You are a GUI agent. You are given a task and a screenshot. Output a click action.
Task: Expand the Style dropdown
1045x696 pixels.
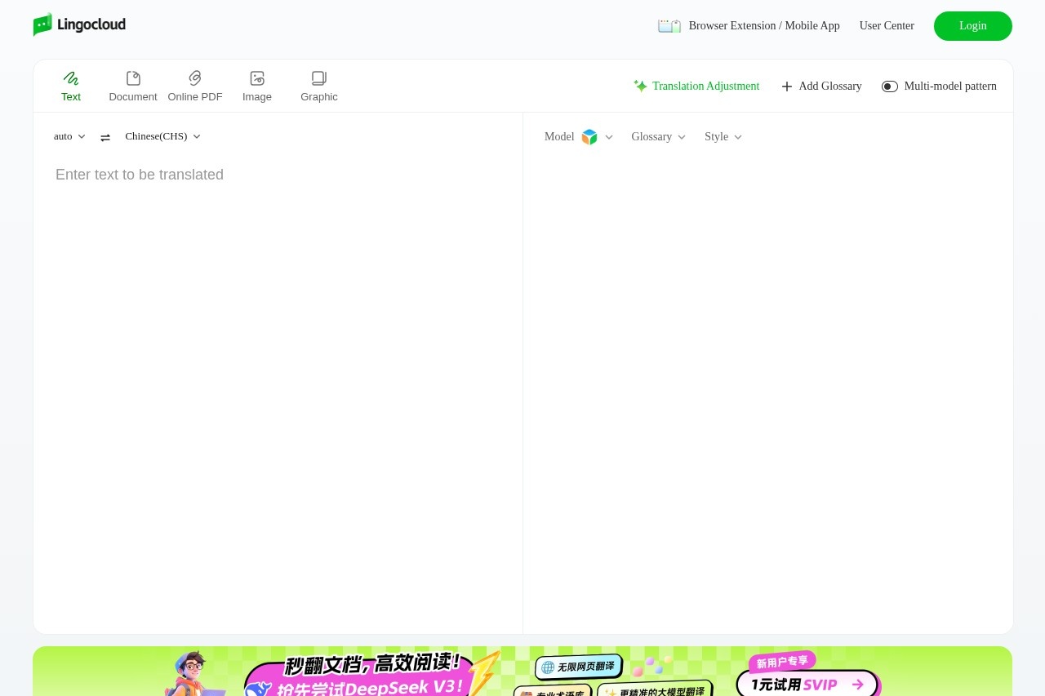click(723, 136)
